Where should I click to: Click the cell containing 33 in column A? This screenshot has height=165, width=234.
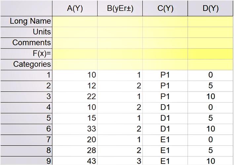(75, 129)
